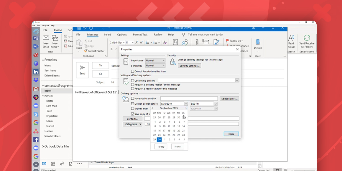Open Word from the Focos sidebar
Image resolution: width=342 pixels, height=171 pixels.
(x=36, y=38)
